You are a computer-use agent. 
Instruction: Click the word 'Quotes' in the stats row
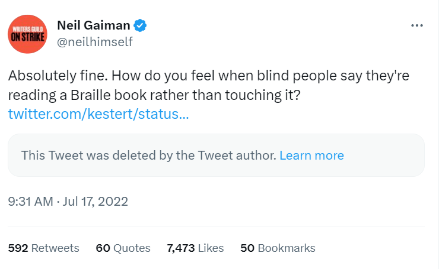pyautogui.click(x=132, y=248)
